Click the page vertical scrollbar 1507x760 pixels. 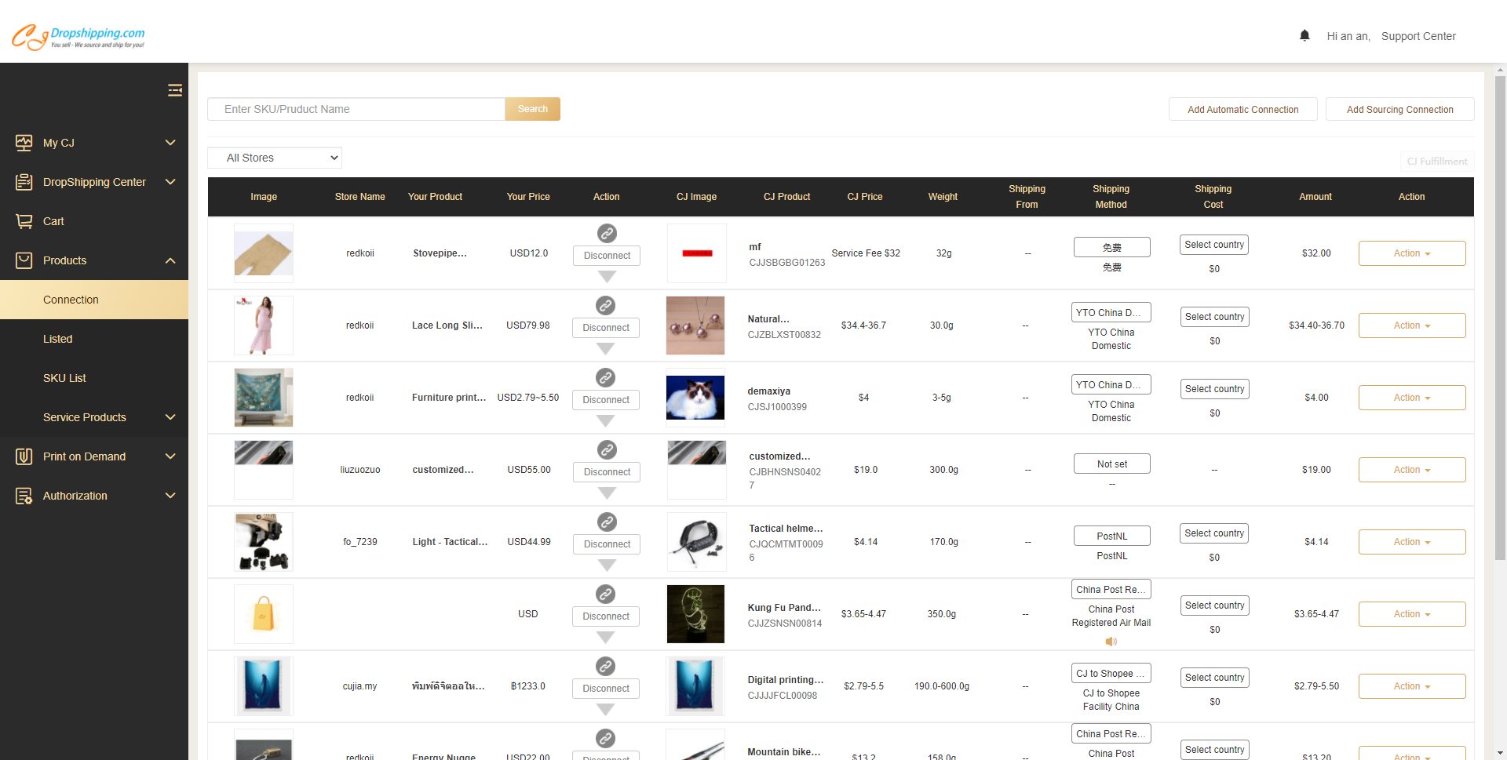(x=1500, y=314)
